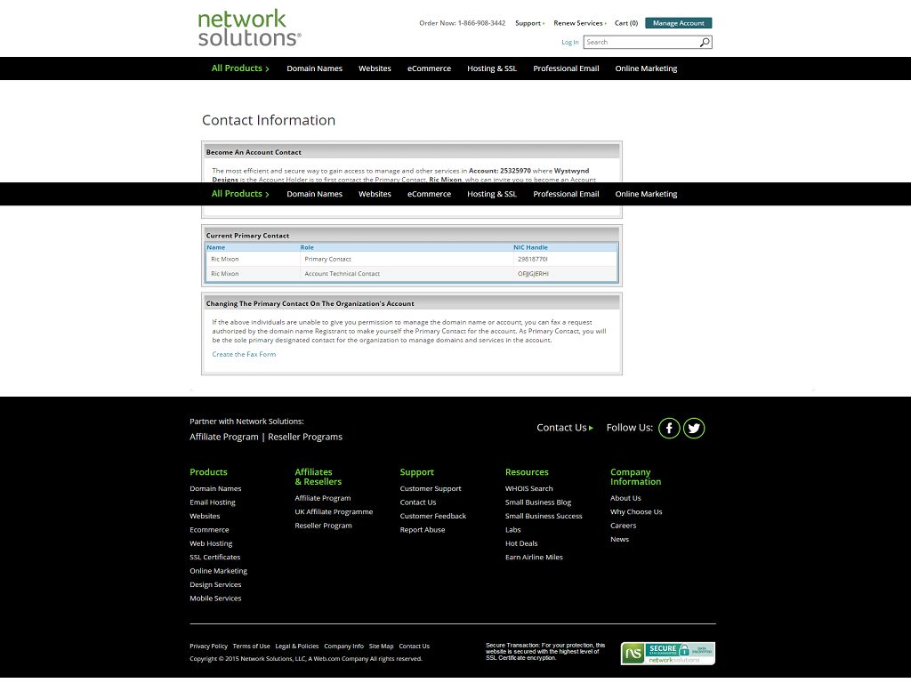Click the Network Solutions logo
Screen dimensions: 911x683
(x=249, y=28)
